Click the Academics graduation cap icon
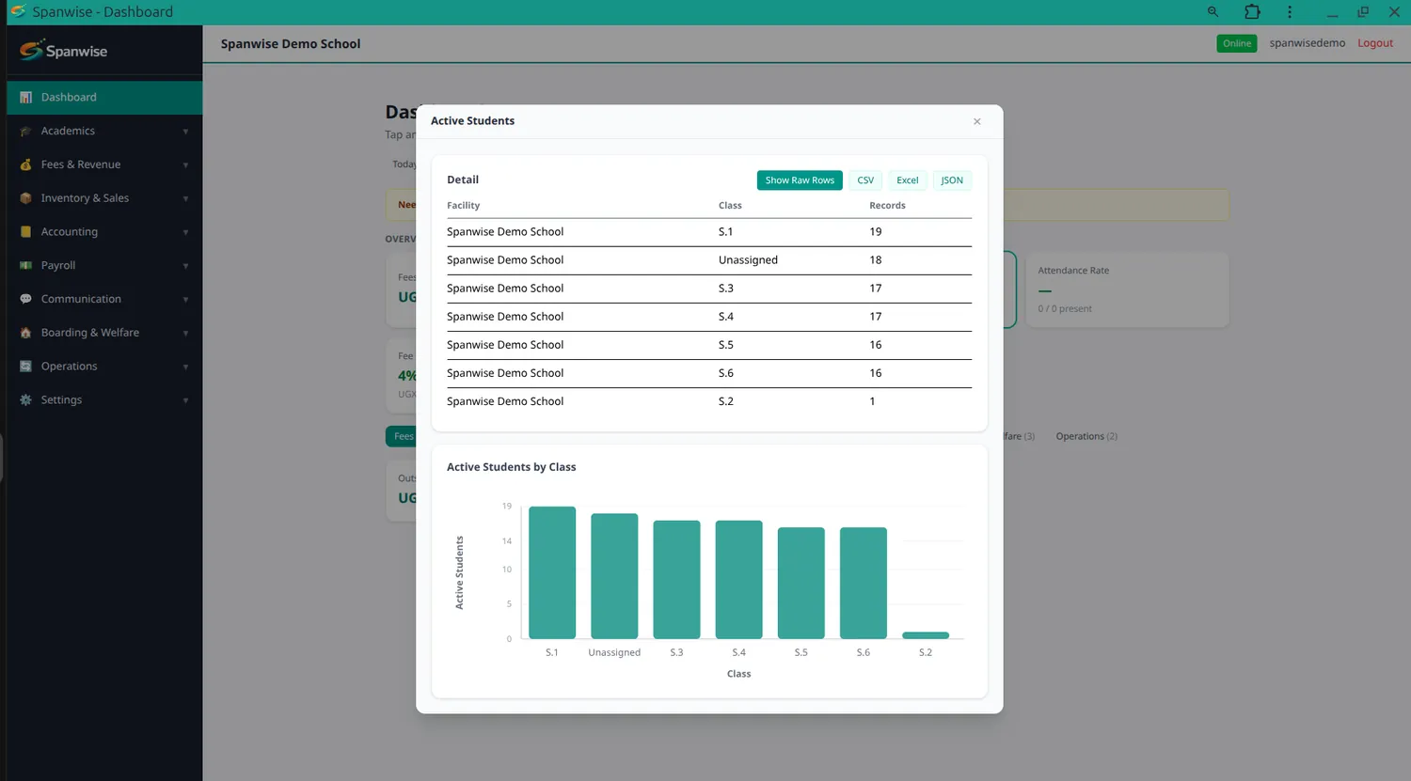Viewport: 1411px width, 781px height. point(26,132)
